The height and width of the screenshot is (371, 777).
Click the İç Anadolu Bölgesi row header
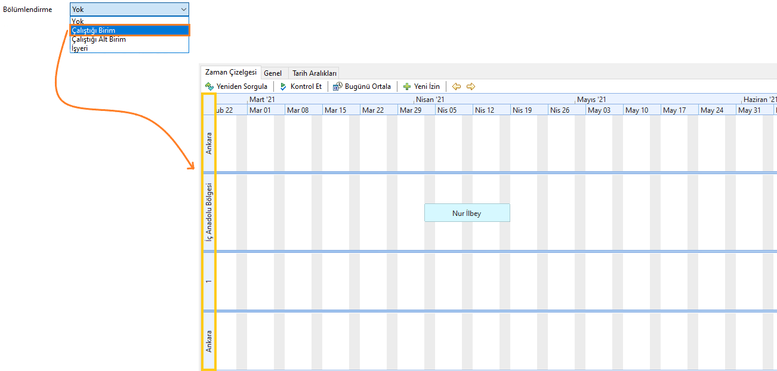point(209,211)
